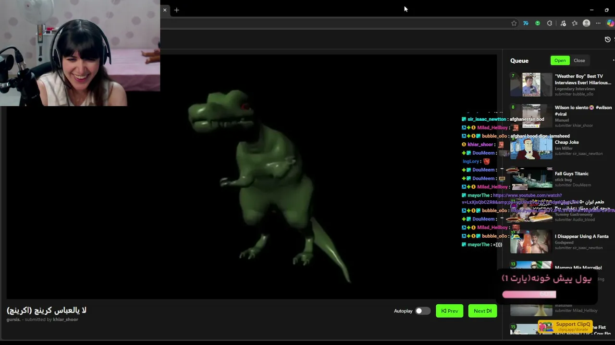
Task: Click the "Queue" panel heading
Action: coord(519,61)
